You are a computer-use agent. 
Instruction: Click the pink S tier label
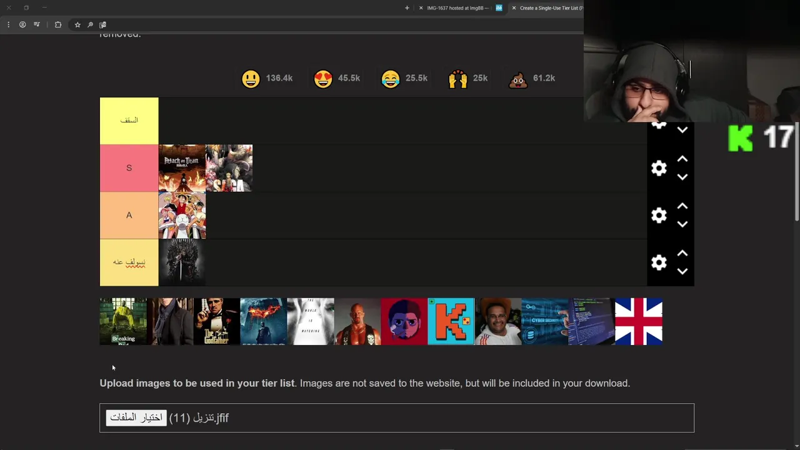pyautogui.click(x=129, y=168)
